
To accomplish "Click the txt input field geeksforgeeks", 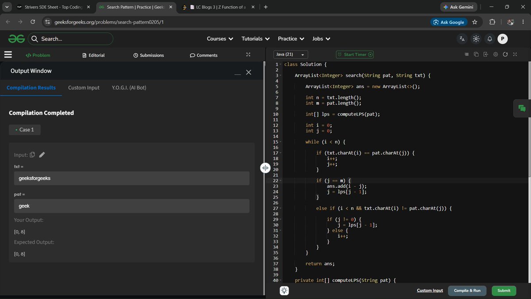I will (x=131, y=178).
